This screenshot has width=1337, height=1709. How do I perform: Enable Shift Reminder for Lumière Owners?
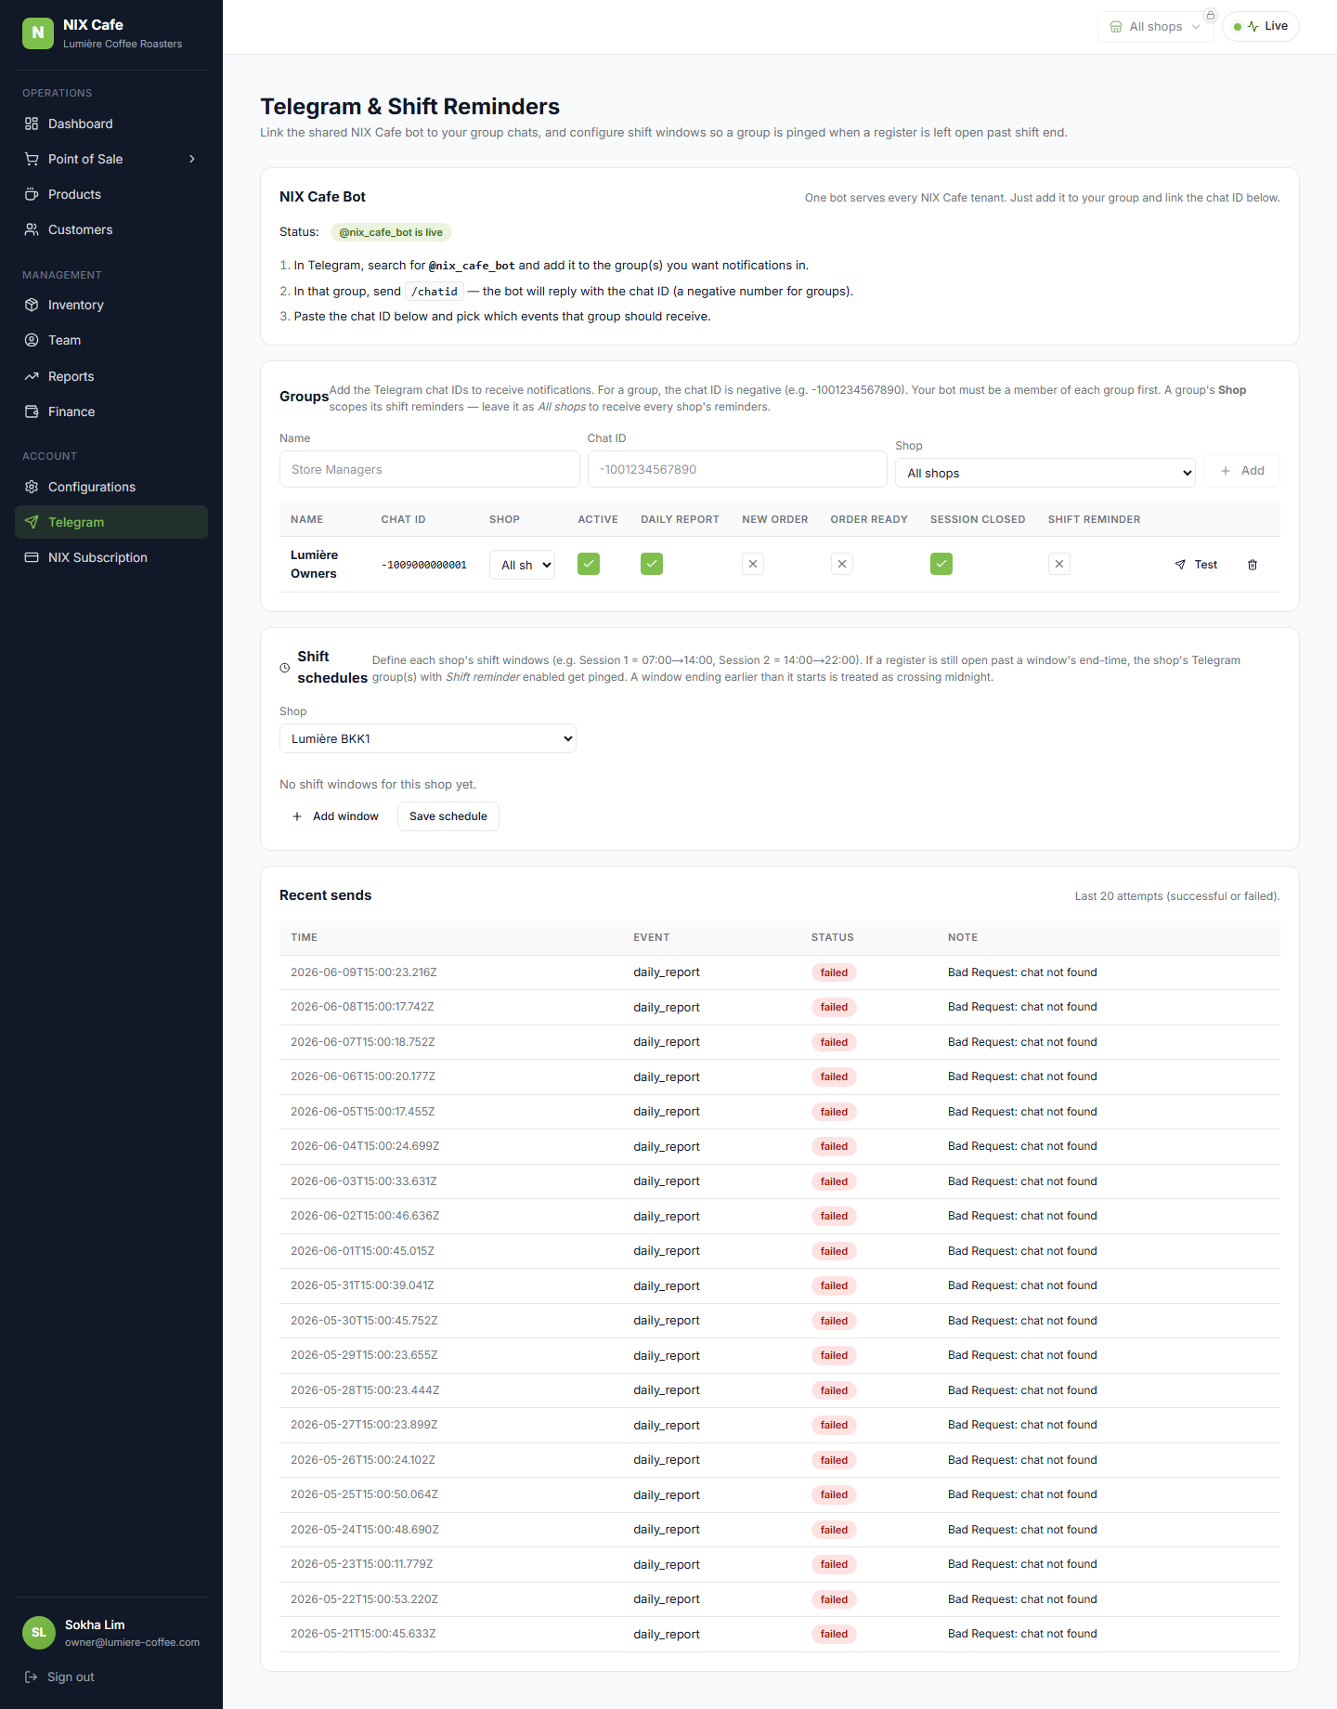1059,564
